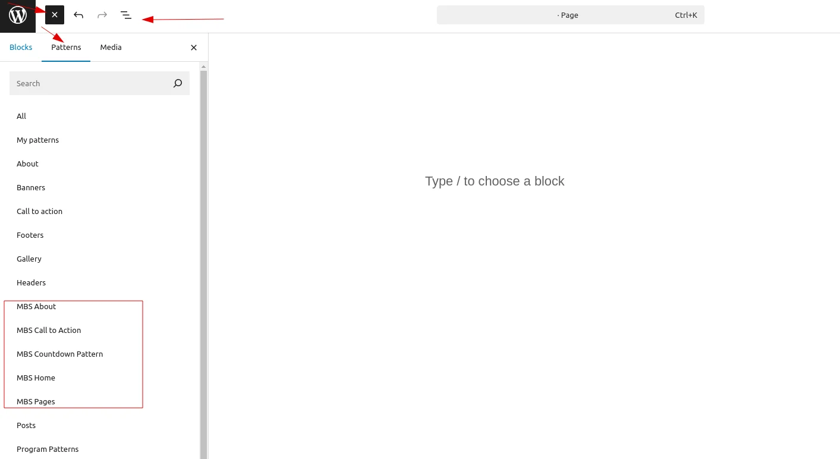This screenshot has height=459, width=840.
Task: Switch to the Blocks tab
Action: point(21,48)
